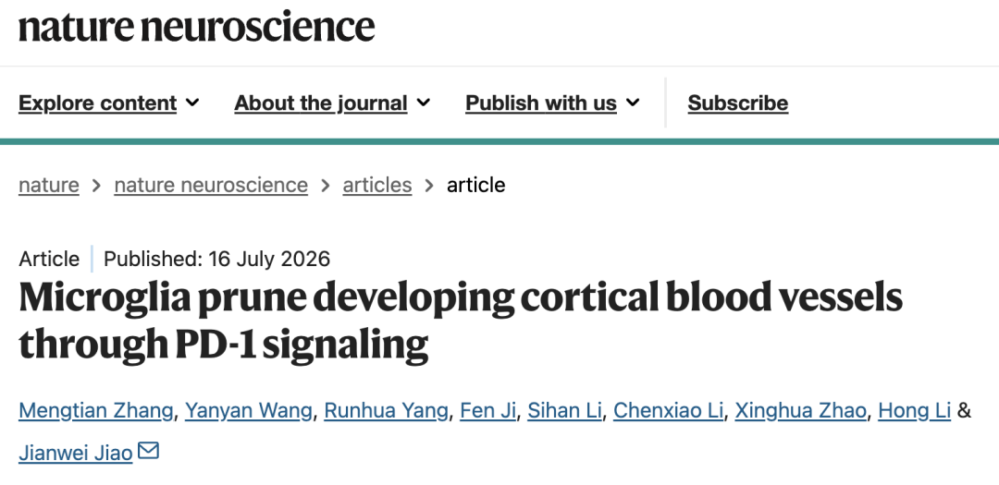Go to nature neuroscience breadcrumb link

[x=211, y=185]
